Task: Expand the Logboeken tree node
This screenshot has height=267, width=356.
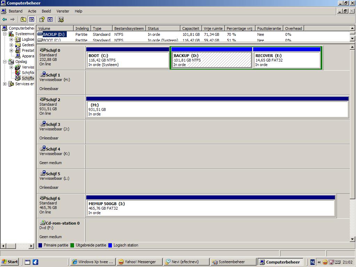Action: (11, 40)
